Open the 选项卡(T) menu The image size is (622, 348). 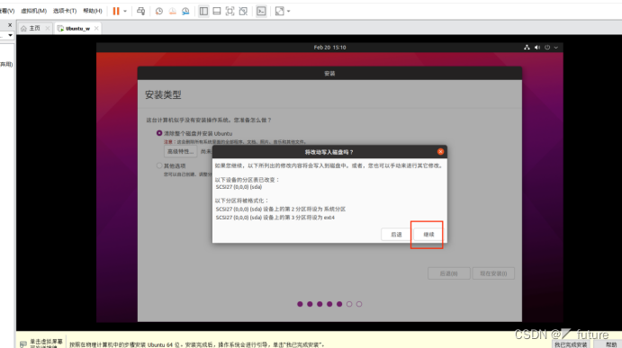pos(65,11)
